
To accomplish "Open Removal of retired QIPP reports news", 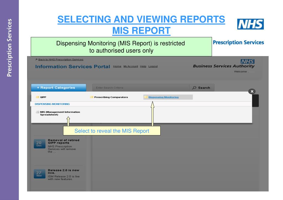I will click(64, 141).
